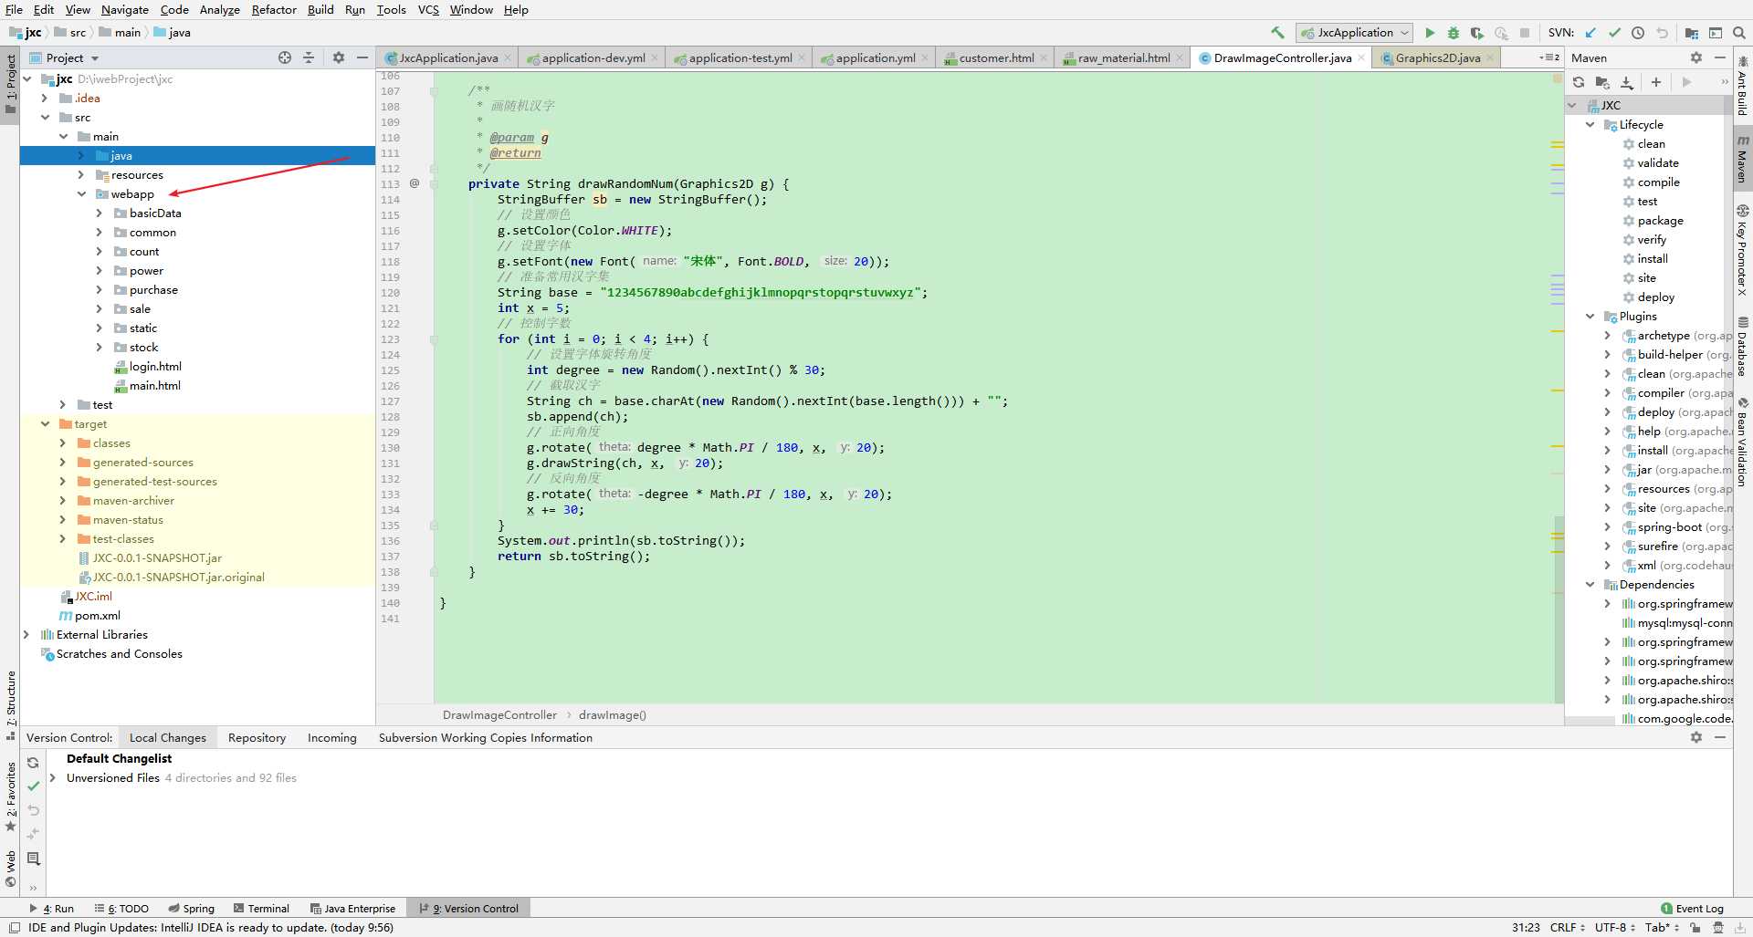
Task: Click Collapse All icon in Project panel
Action: (309, 57)
